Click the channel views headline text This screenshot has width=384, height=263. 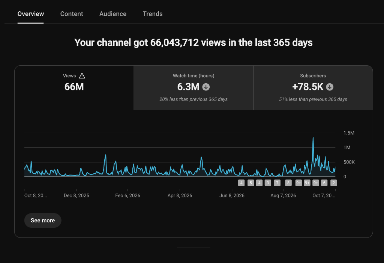193,43
